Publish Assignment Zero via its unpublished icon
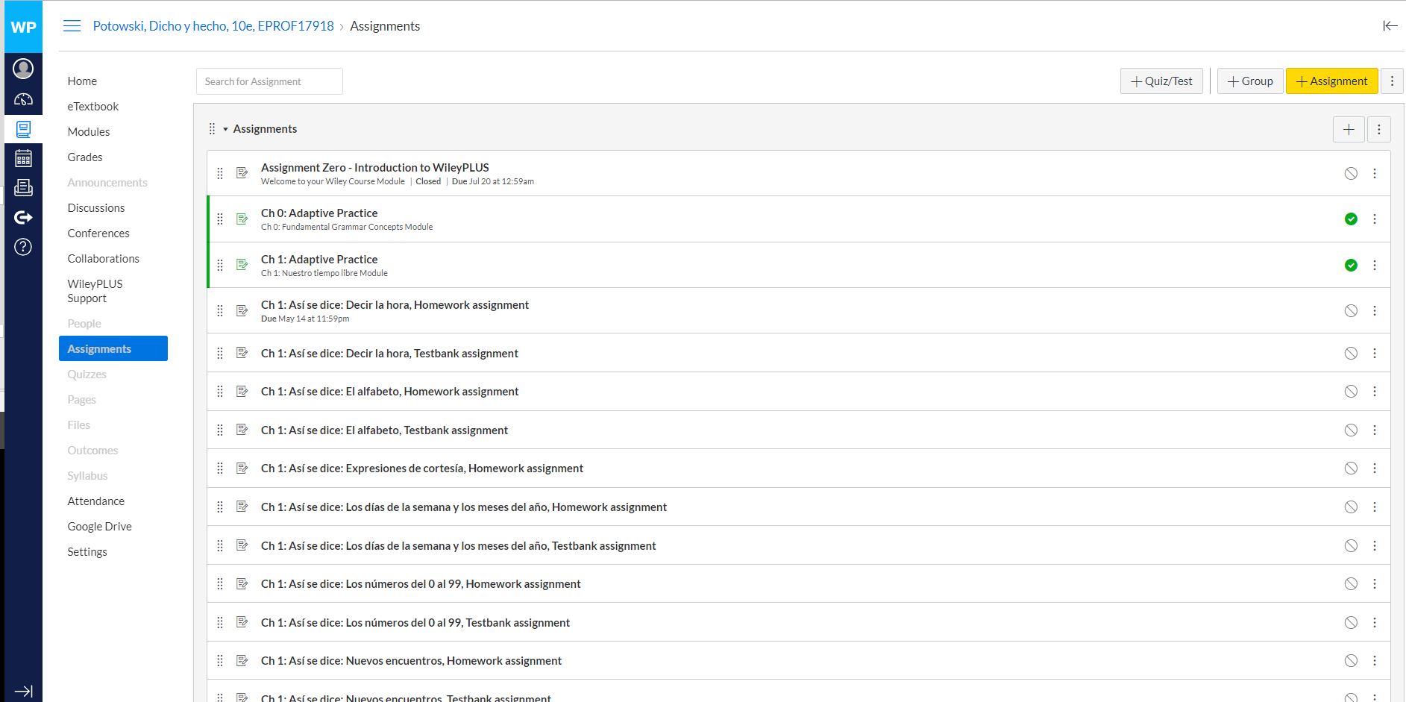1406x702 pixels. (x=1351, y=173)
